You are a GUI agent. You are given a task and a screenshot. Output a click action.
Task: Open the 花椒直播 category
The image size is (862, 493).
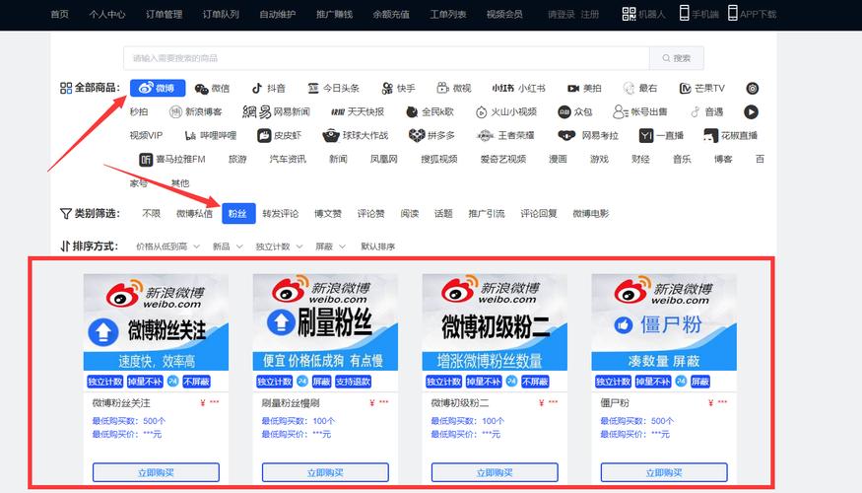point(731,135)
